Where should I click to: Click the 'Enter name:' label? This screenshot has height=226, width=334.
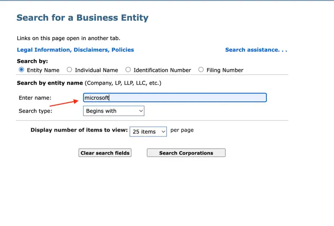(x=35, y=98)
